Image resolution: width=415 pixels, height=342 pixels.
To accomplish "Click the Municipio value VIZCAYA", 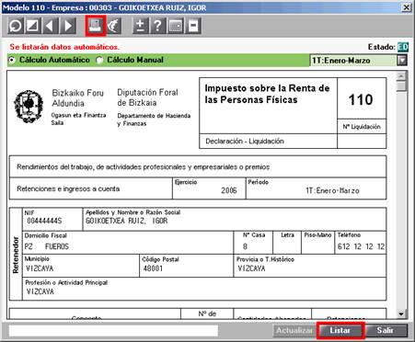I will (40, 268).
